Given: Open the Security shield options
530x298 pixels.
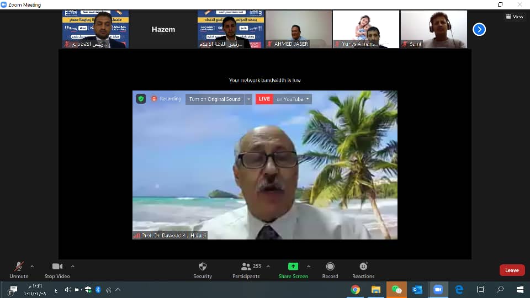Looking at the screenshot, I should 203,267.
